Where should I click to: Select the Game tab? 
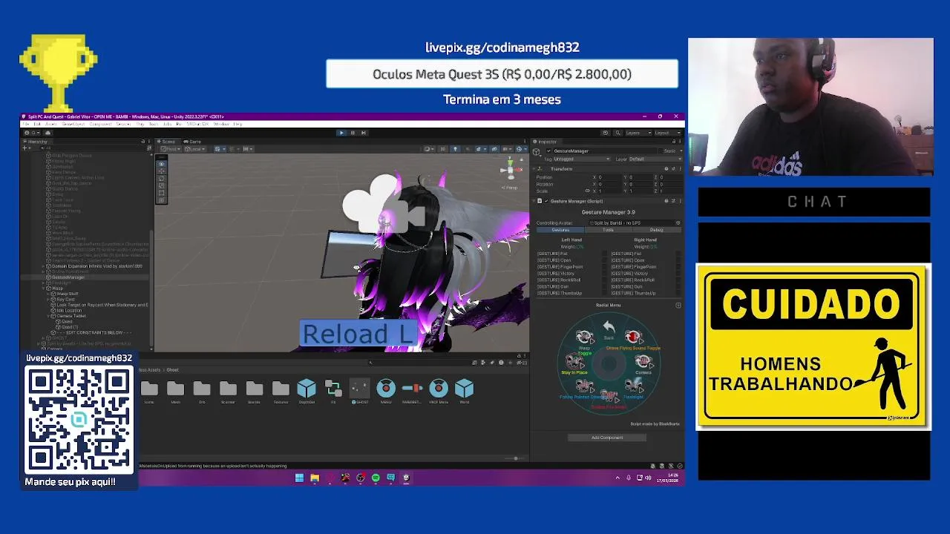tap(194, 141)
